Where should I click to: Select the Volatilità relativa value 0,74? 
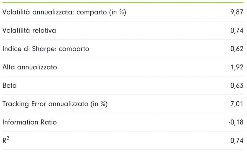point(238,31)
